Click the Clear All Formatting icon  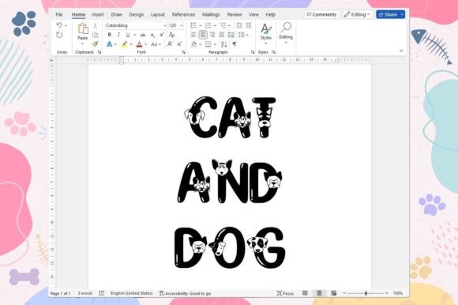coord(172,35)
